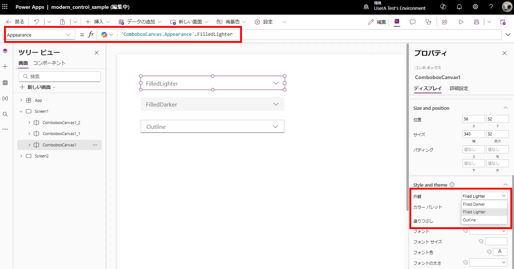514x269 pixels.
Task: Collapse the Size and position section
Action: 505,108
